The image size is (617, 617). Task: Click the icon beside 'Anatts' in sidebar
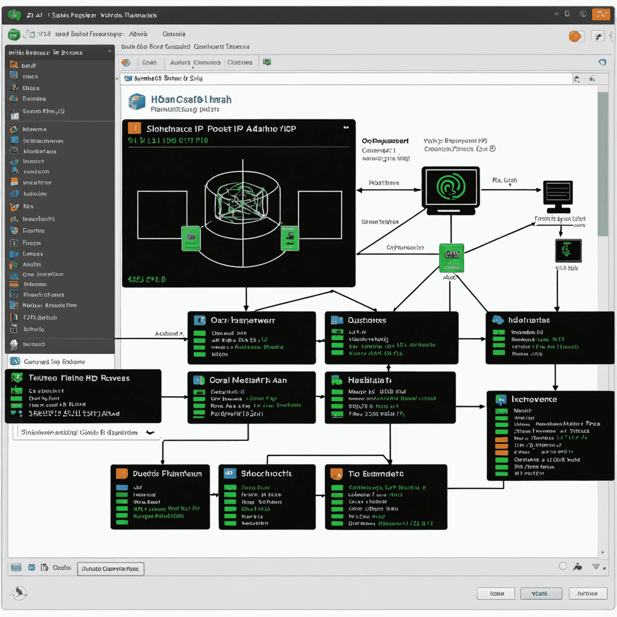tap(14, 265)
